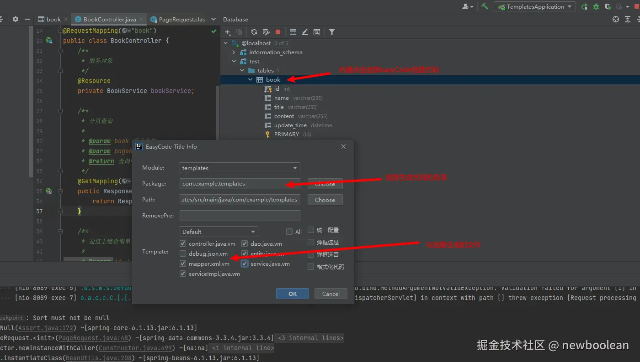Toggle the controller.java.vm checkbox

[x=183, y=244]
